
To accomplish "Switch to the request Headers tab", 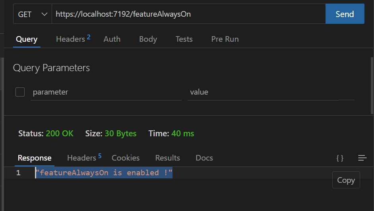I will 73,39.
